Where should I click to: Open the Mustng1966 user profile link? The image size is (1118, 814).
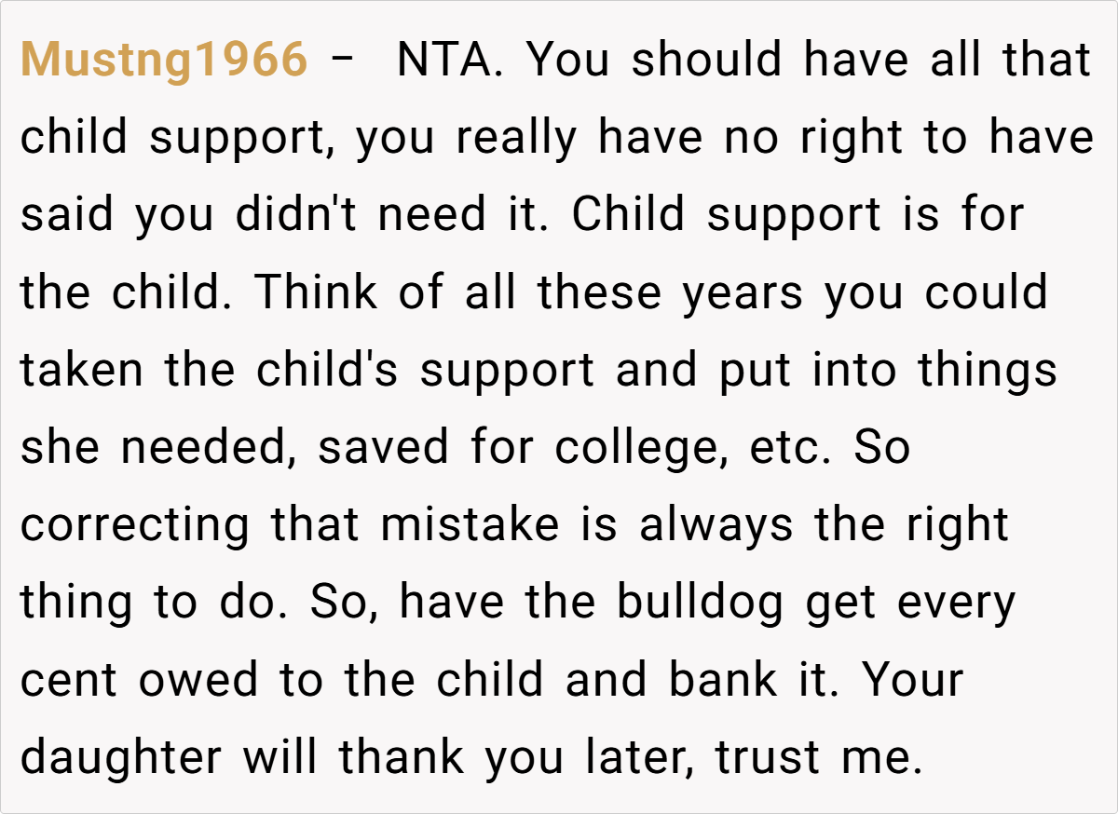[x=163, y=60]
